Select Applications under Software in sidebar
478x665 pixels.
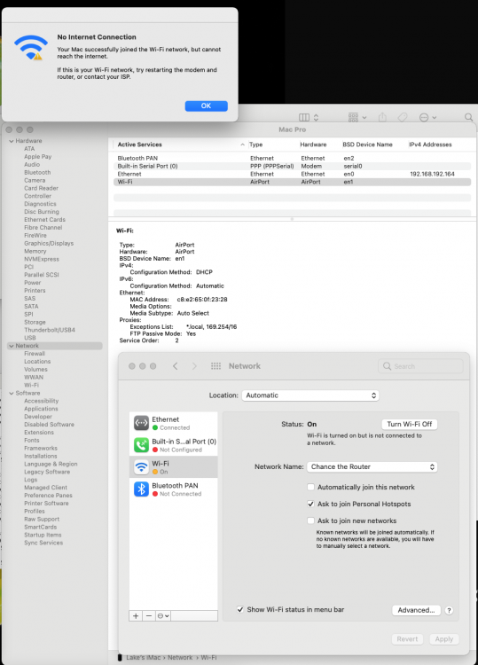pyautogui.click(x=41, y=409)
